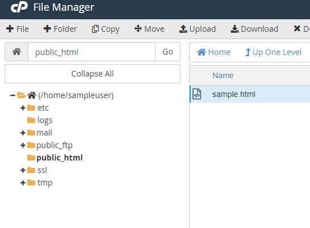Click the File Manager title text
The width and height of the screenshot is (310, 228).
pos(64,7)
